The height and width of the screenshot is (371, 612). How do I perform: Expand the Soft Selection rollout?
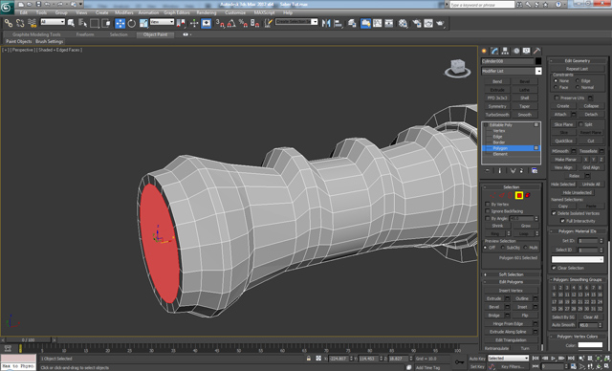click(x=511, y=274)
